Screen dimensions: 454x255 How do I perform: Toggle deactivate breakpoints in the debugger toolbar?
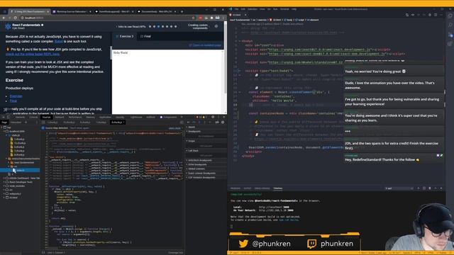[217, 123]
